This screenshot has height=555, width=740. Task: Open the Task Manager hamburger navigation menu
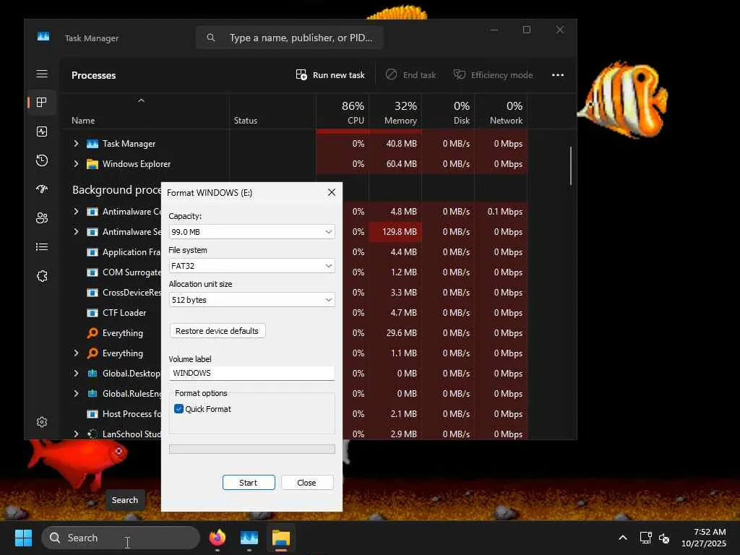[x=41, y=74]
